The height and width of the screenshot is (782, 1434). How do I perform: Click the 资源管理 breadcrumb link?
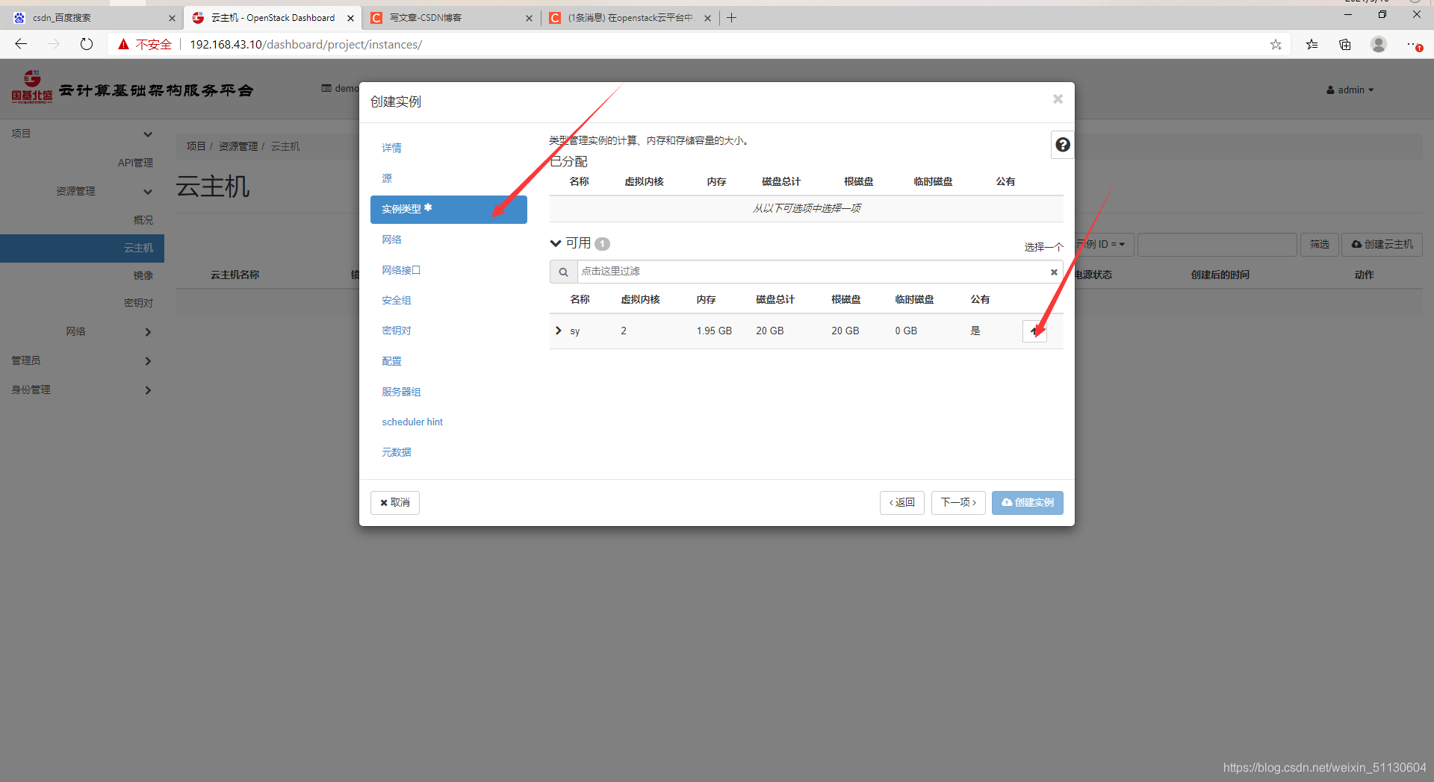point(238,146)
